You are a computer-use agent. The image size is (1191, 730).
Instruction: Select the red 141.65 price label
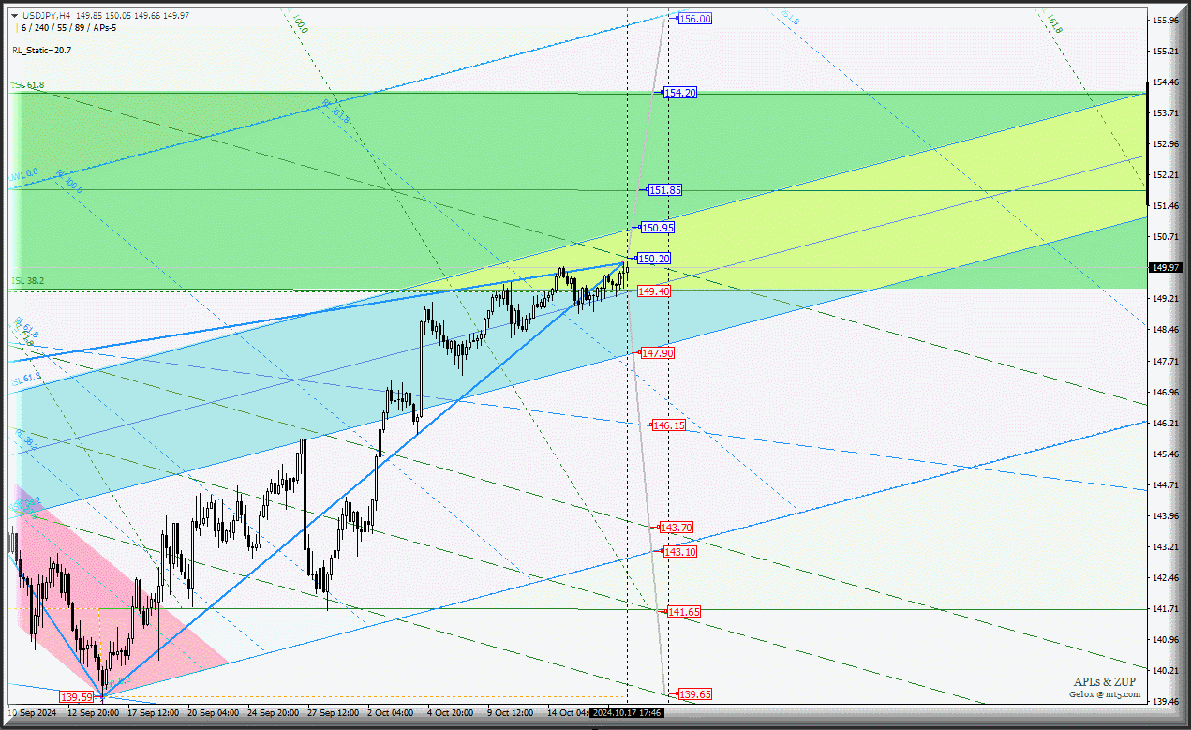[x=684, y=612]
